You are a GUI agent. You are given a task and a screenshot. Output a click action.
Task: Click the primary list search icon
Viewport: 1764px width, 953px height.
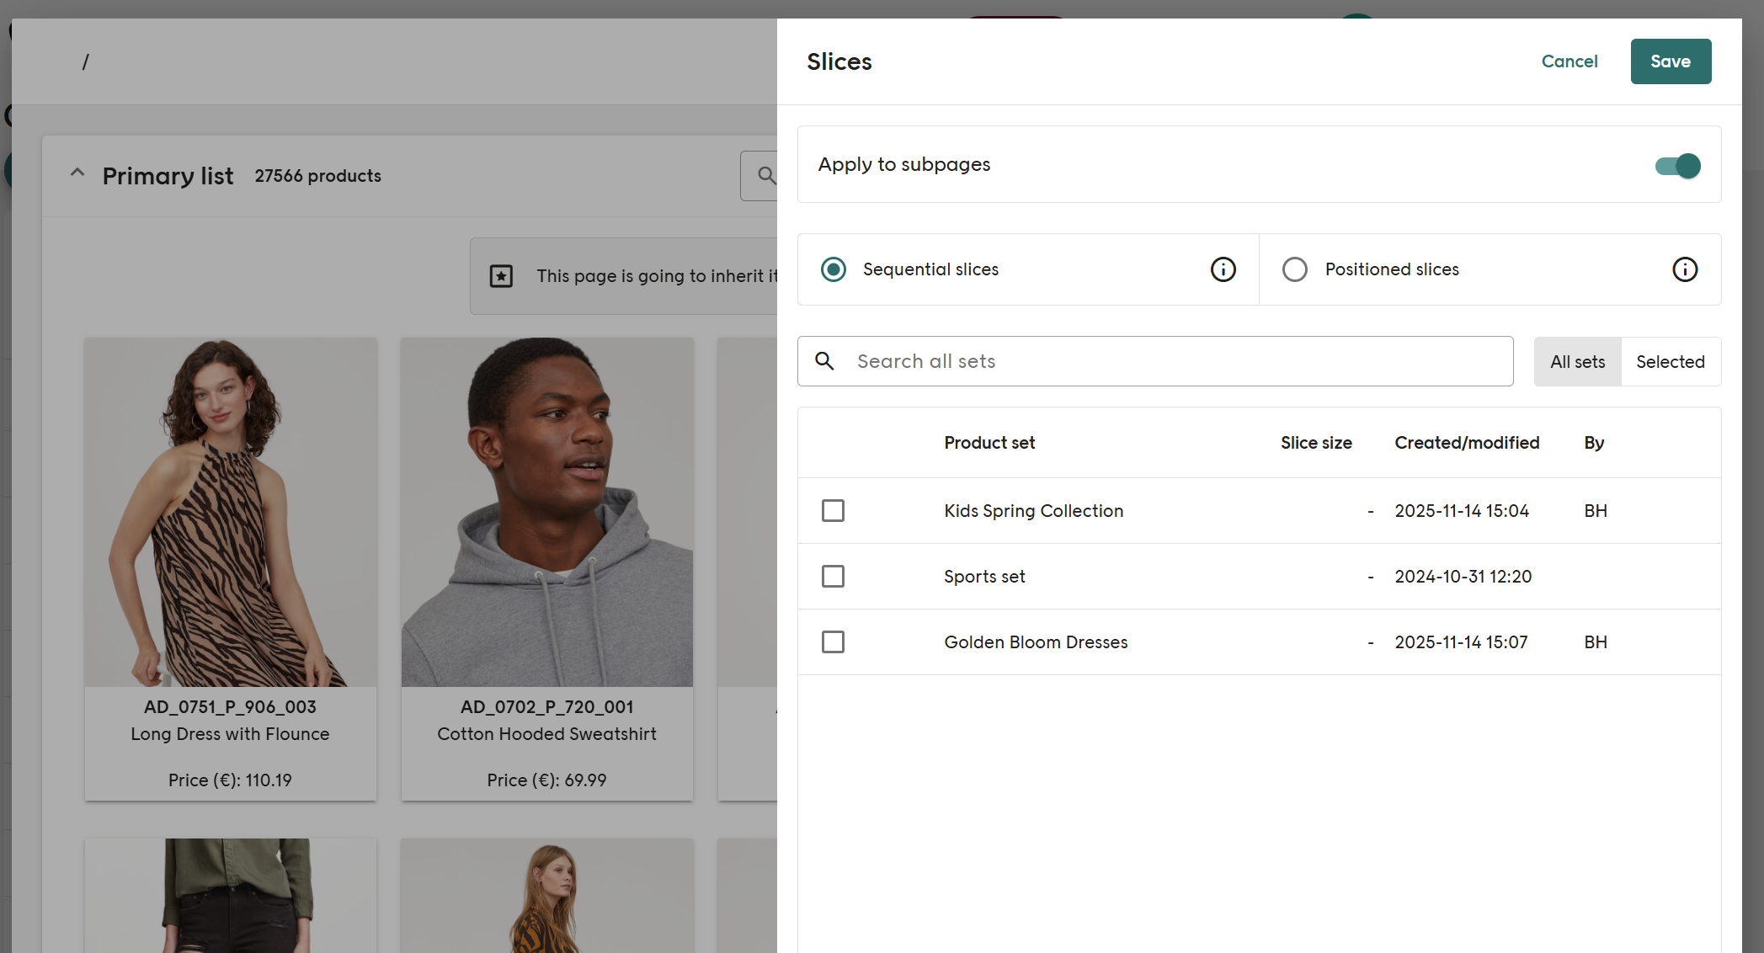coord(765,175)
